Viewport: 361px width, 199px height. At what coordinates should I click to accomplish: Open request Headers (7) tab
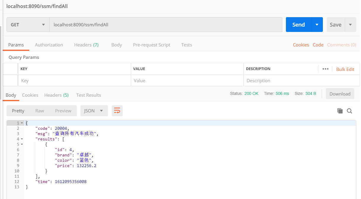[x=86, y=45]
